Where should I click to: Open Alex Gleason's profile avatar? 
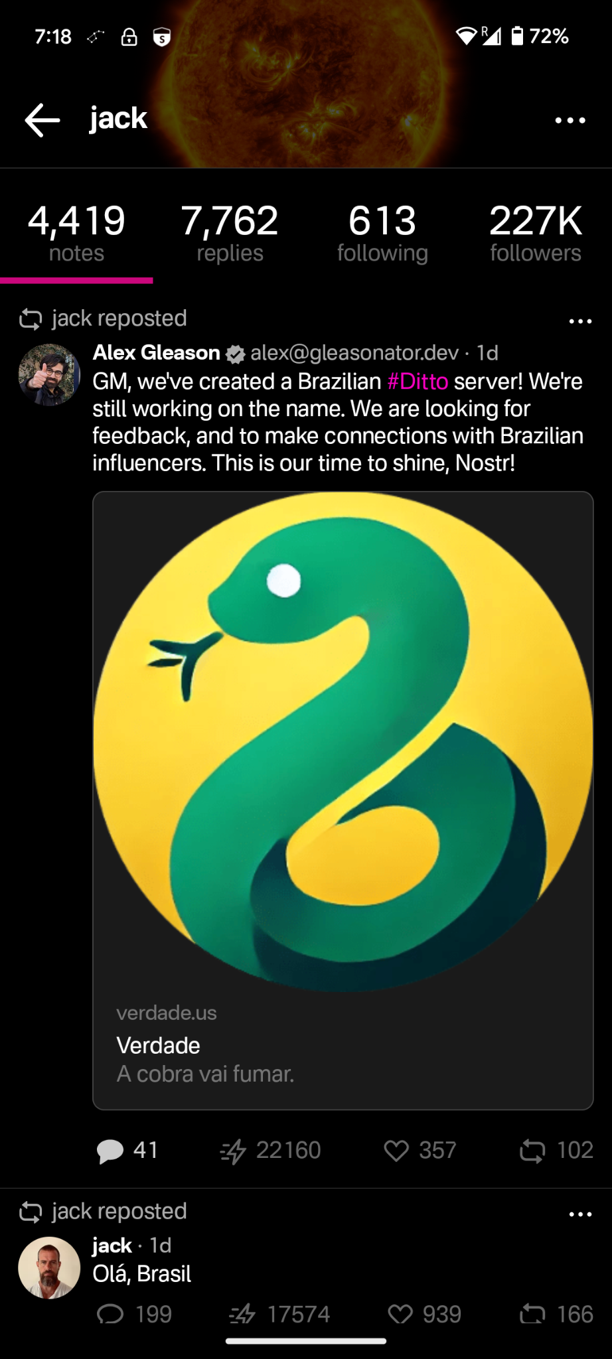[49, 374]
